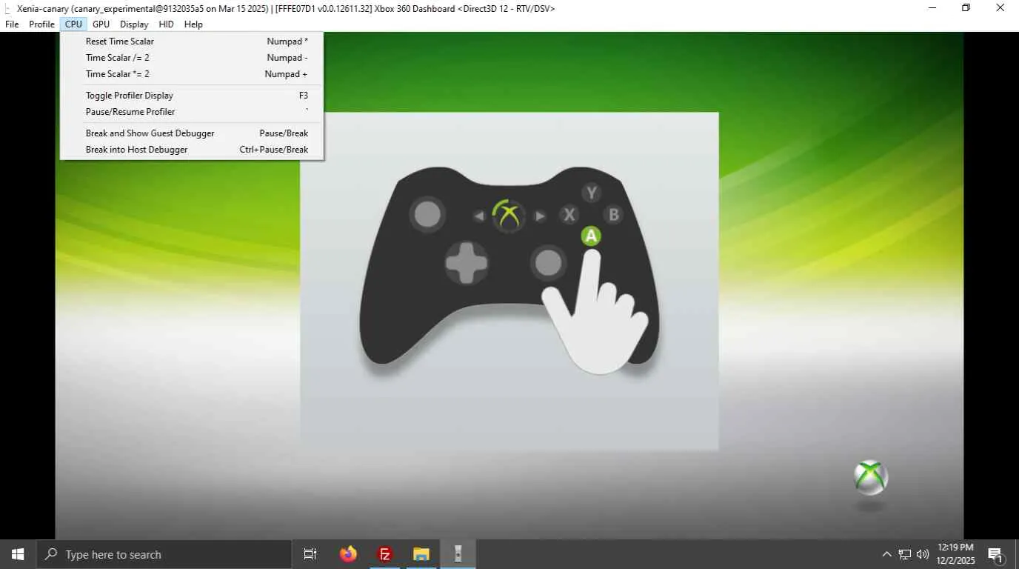Open the Help menu
1019x569 pixels.
tap(193, 24)
